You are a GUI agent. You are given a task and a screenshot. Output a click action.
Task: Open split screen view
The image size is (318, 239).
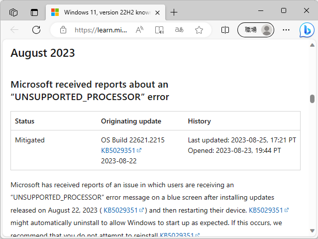point(225,30)
